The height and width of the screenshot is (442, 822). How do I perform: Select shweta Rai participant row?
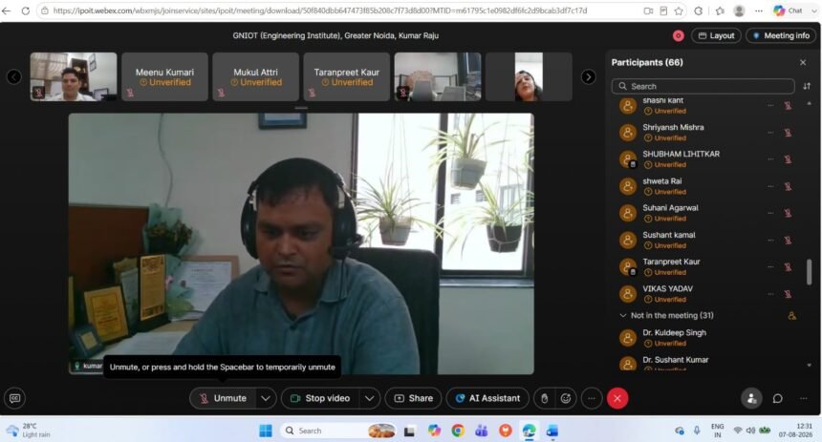pyautogui.click(x=705, y=186)
